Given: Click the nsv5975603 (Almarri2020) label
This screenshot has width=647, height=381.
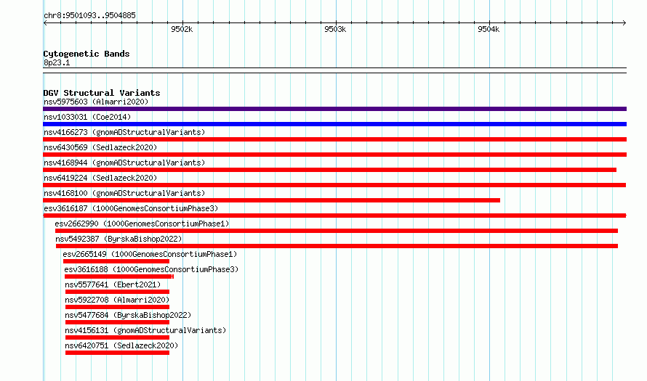Looking at the screenshot, I should 96,102.
